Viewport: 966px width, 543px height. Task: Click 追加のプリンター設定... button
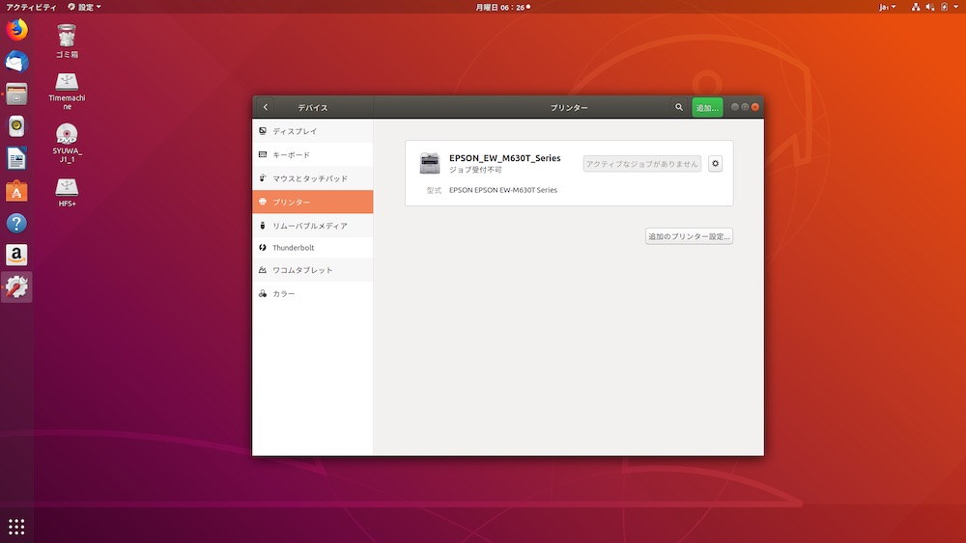click(x=689, y=236)
